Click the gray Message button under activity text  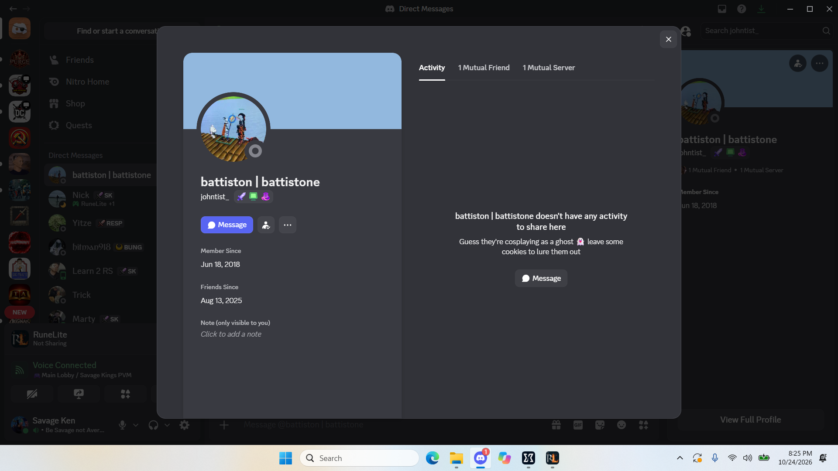(541, 278)
